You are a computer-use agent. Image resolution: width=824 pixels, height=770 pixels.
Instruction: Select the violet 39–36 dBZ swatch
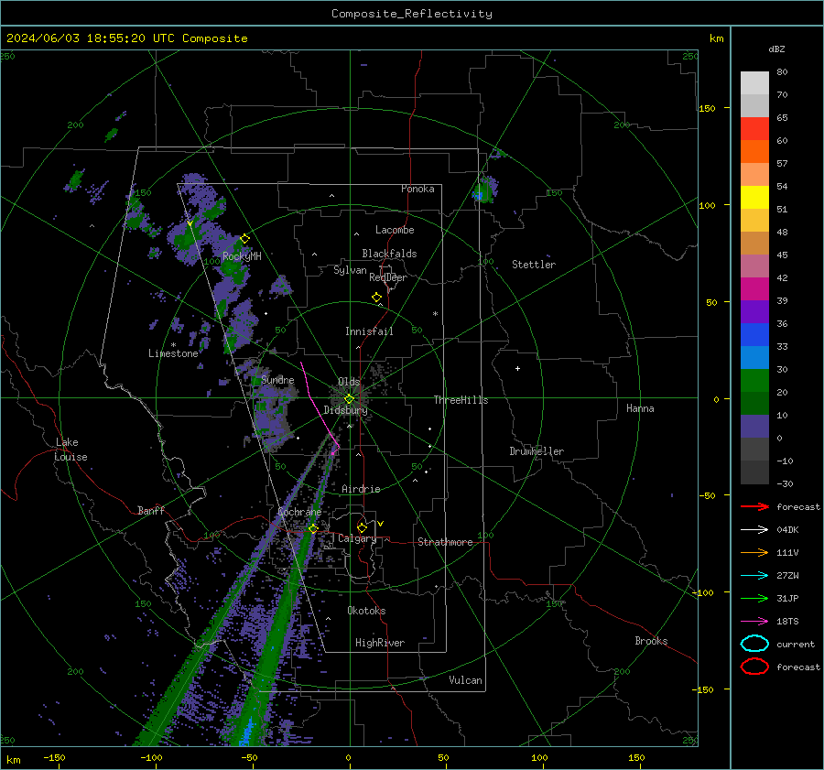click(x=754, y=312)
